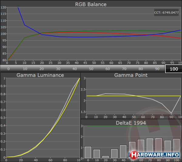Pick the 40 grayscale level
The width and height of the screenshot is (182, 162).
[74, 69]
